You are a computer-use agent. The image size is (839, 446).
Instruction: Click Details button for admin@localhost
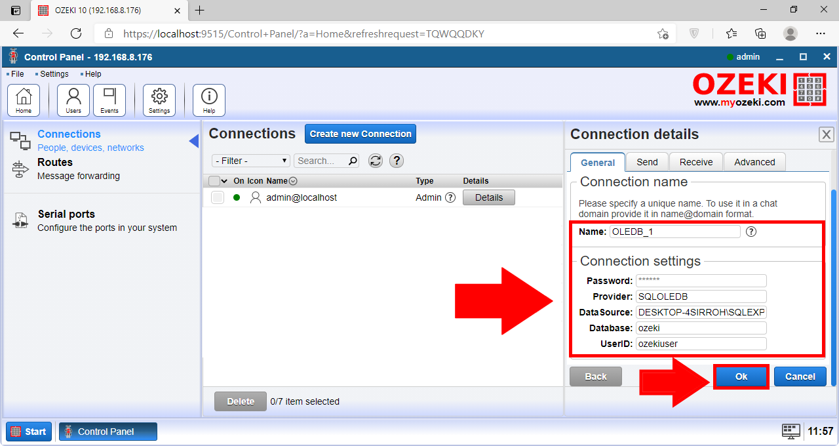[x=489, y=197]
